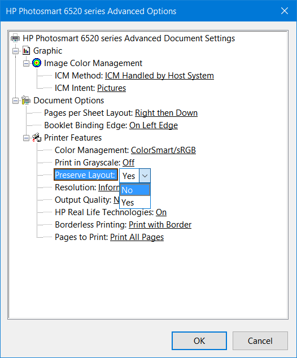The height and width of the screenshot is (358, 297).
Task: Select the Booklet Binding Edge label
Action: tap(86, 125)
